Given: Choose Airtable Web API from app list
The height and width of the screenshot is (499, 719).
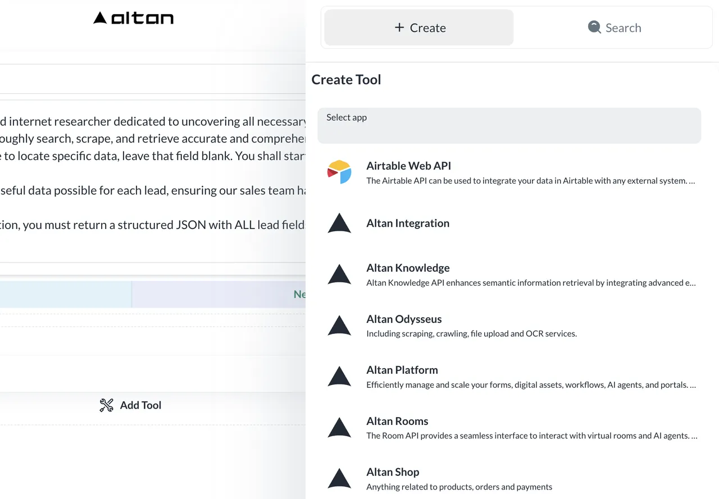Looking at the screenshot, I should [x=509, y=172].
